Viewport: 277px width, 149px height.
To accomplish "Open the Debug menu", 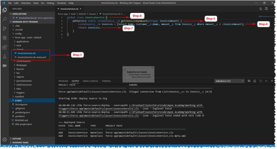I will [x=51, y=3].
